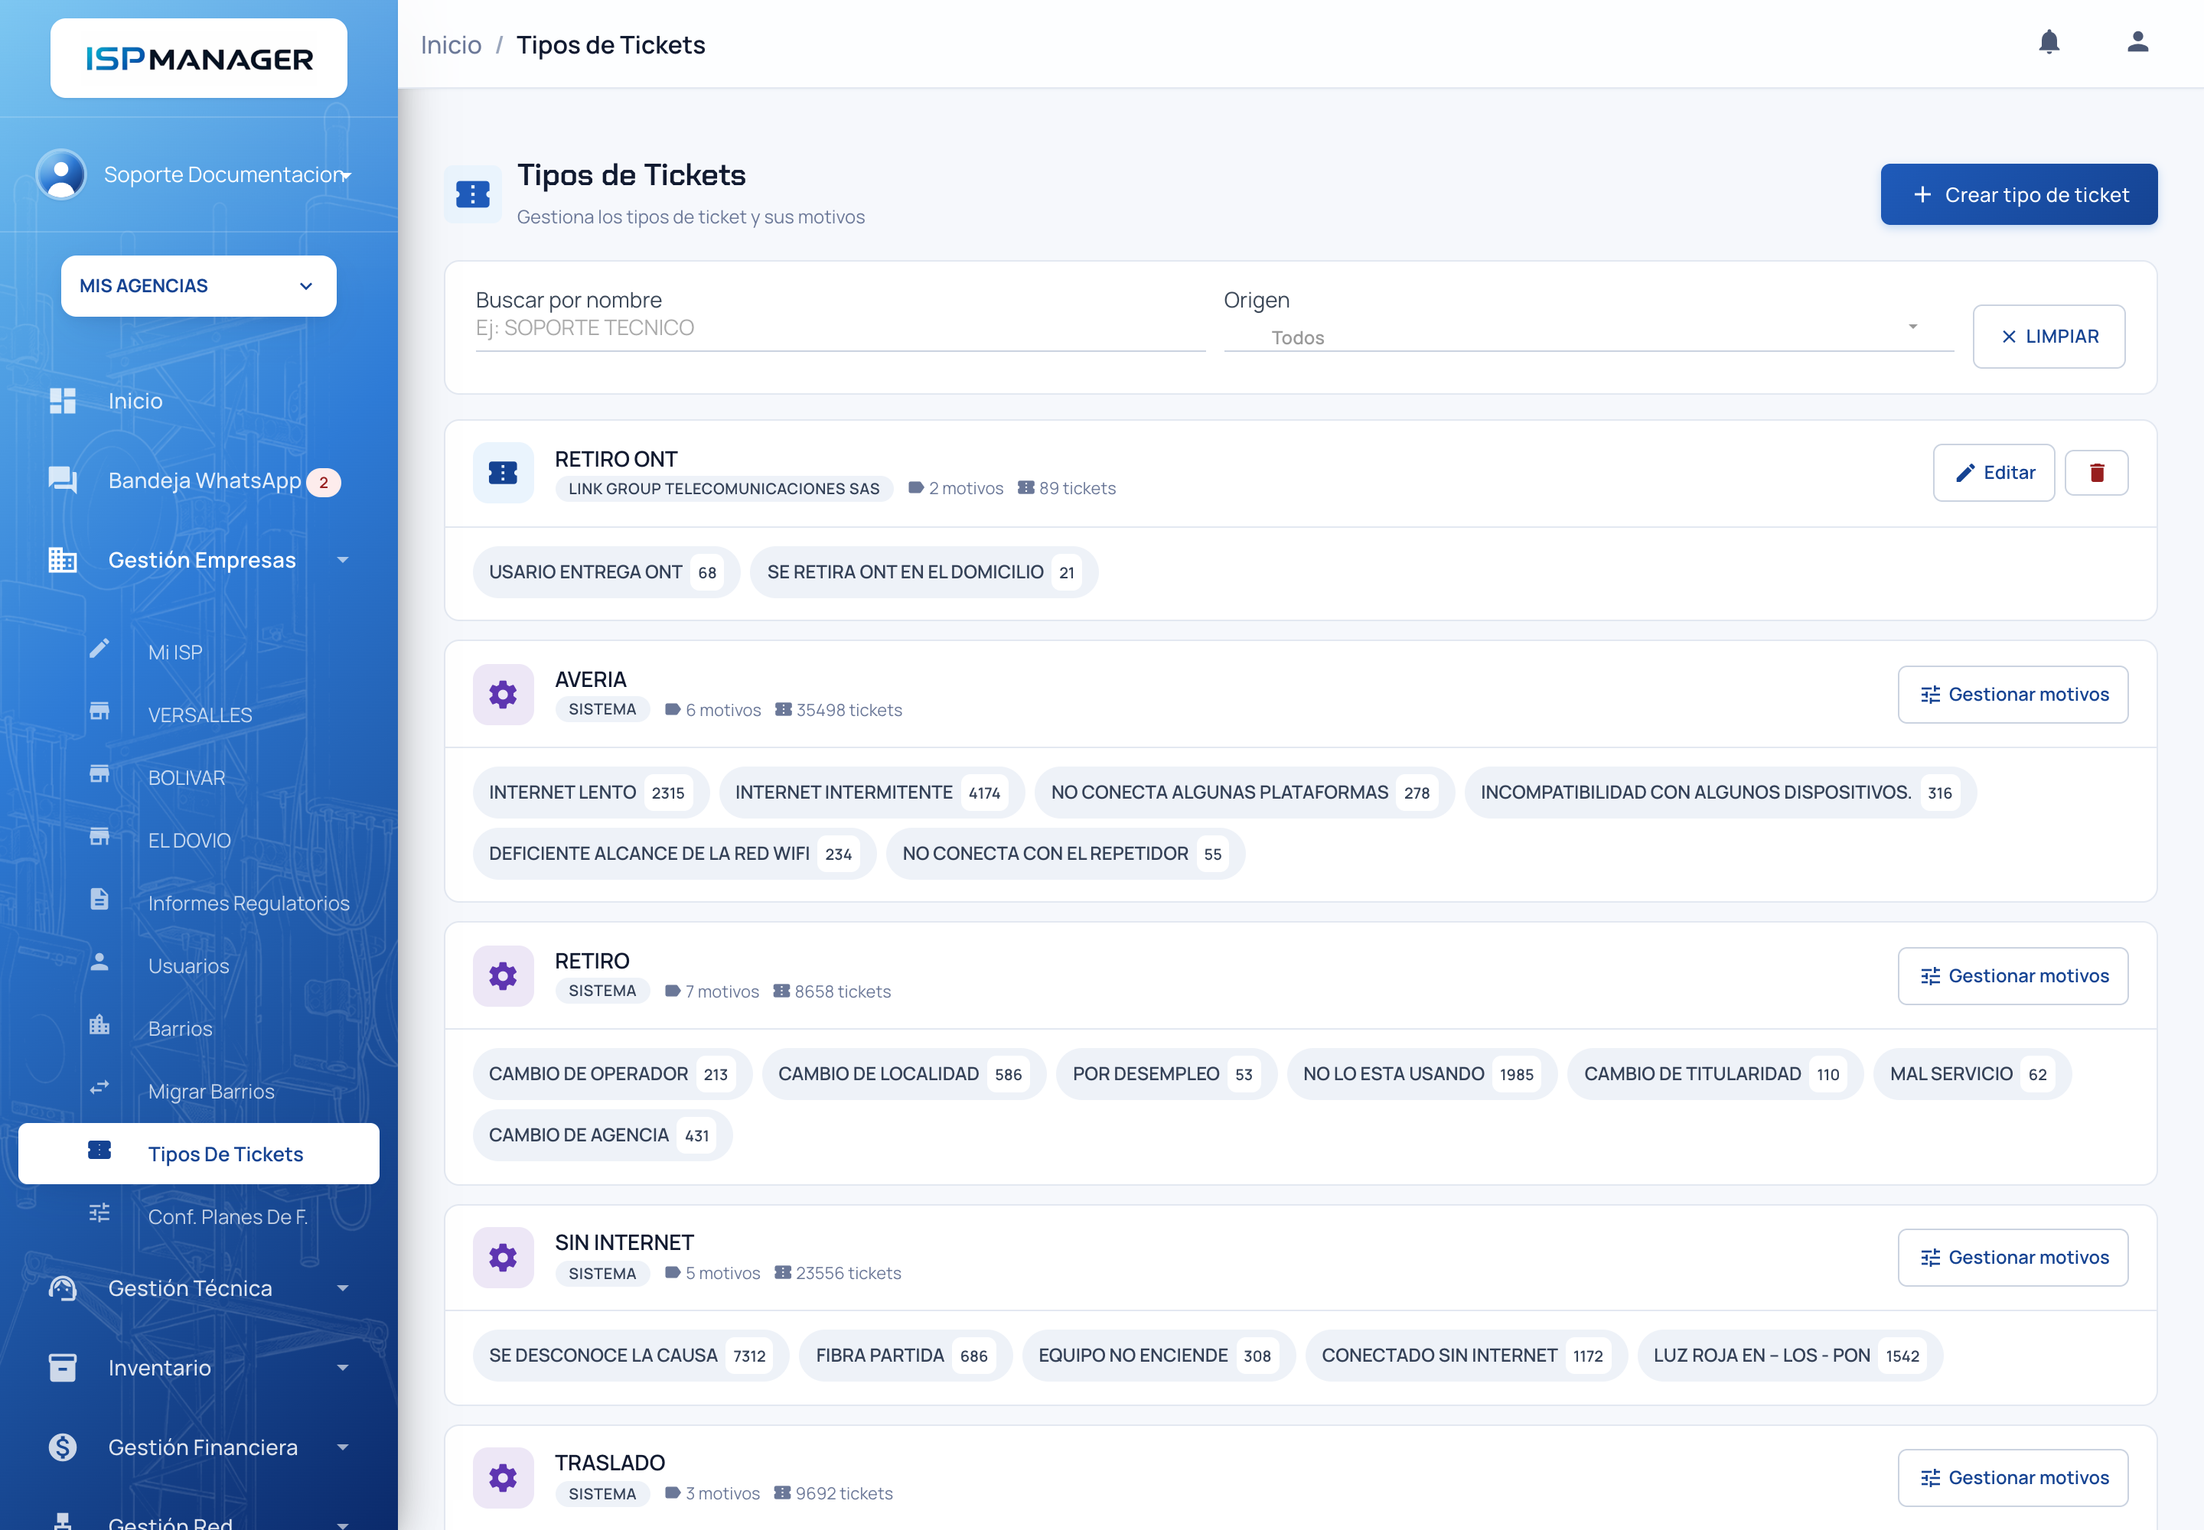The height and width of the screenshot is (1530, 2204).
Task: Click the LIMPIAR filter button
Action: [x=2049, y=337]
